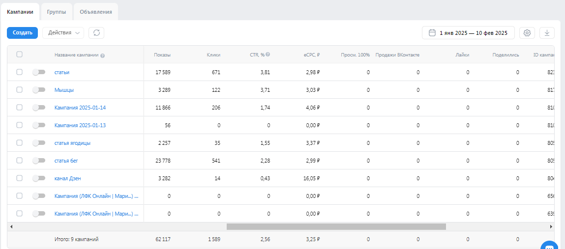
Task: Select checkbox for Мышцы campaign
Action: (19, 90)
